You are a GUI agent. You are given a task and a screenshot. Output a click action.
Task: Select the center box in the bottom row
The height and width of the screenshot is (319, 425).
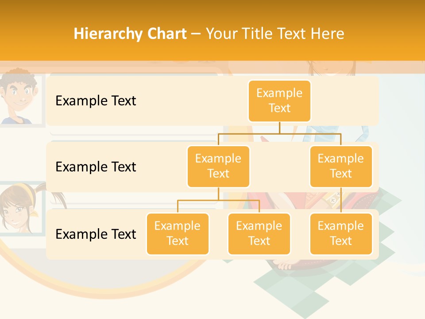(x=259, y=233)
